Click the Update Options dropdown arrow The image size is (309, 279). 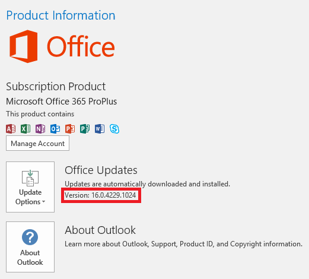coord(44,202)
